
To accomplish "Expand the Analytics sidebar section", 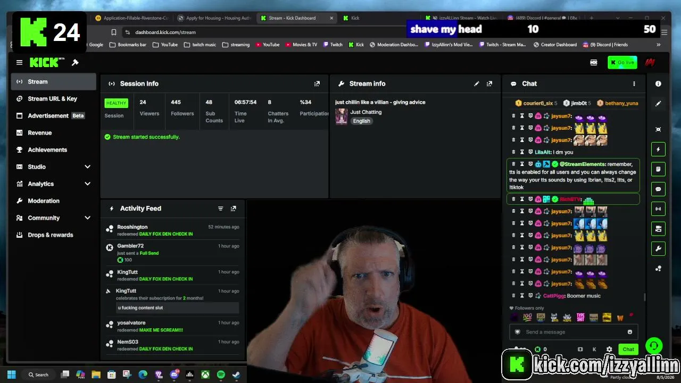I will (x=87, y=184).
